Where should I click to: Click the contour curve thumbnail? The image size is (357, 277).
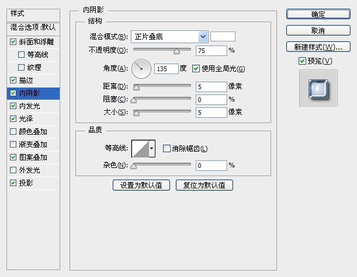(140, 149)
